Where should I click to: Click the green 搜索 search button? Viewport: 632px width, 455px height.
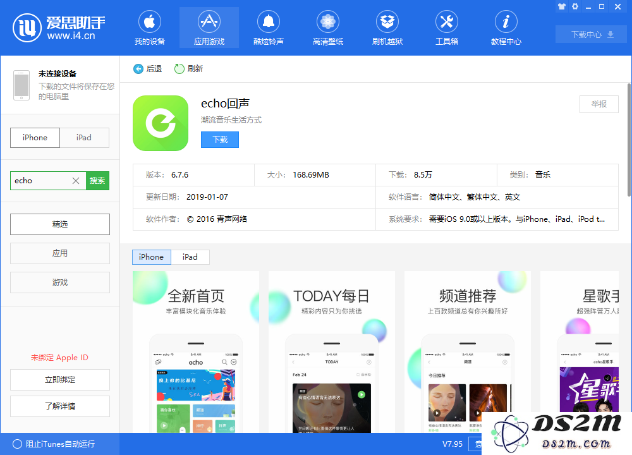click(97, 181)
